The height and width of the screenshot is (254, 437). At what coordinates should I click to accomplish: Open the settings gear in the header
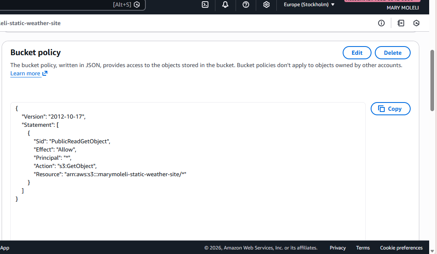pos(266,5)
